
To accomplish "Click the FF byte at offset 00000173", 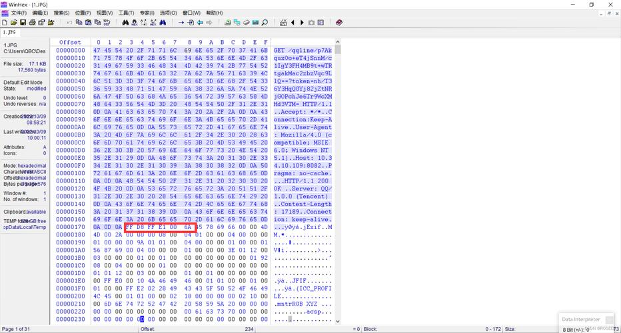I will tap(129, 227).
